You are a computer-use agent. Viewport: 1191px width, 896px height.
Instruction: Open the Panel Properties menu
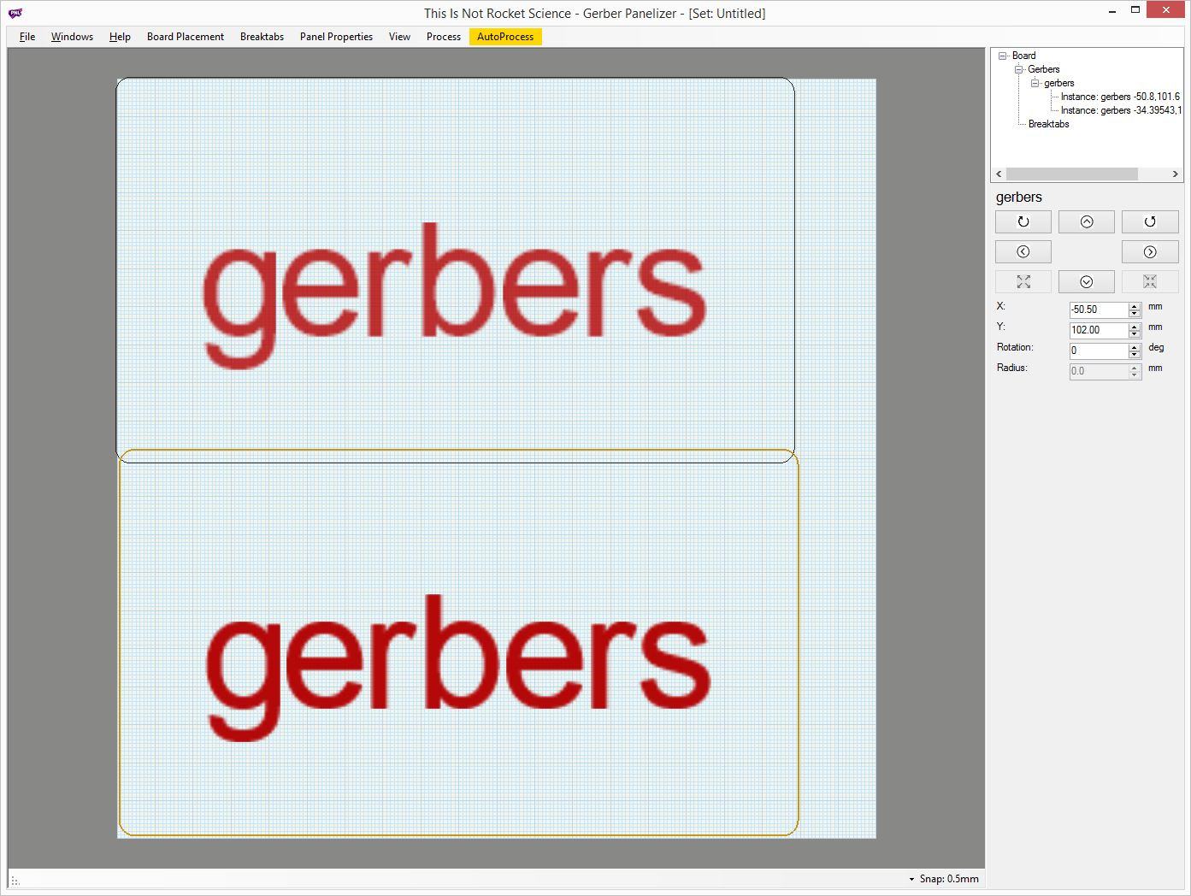pyautogui.click(x=336, y=37)
